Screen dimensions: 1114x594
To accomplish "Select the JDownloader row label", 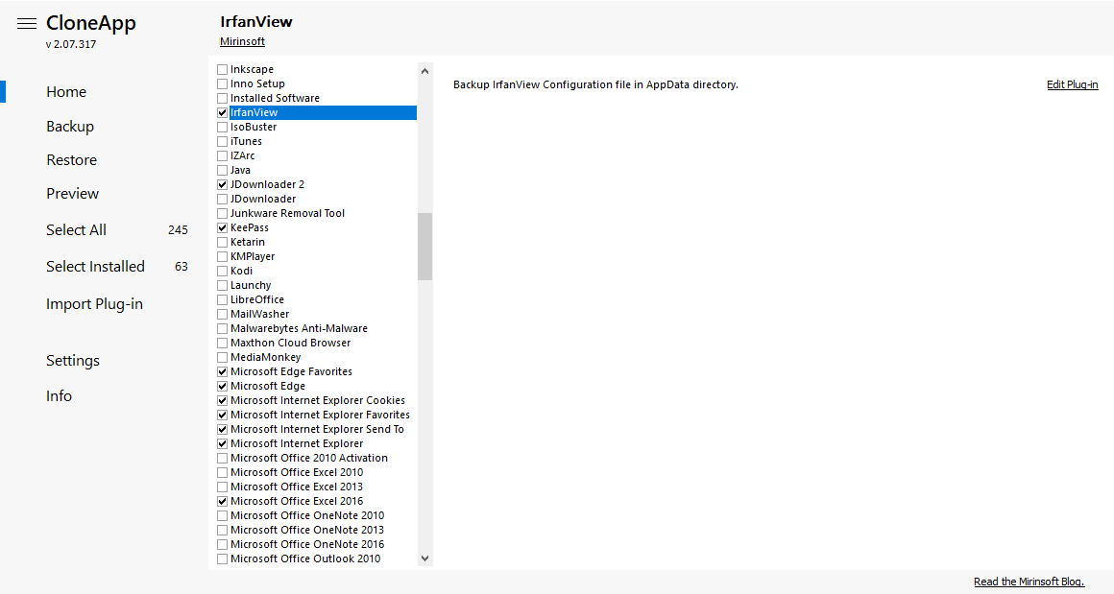I will (x=263, y=199).
